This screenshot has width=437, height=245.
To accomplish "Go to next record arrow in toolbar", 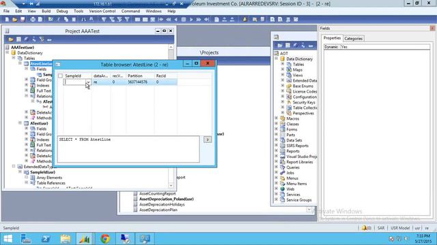I will click(x=191, y=20).
